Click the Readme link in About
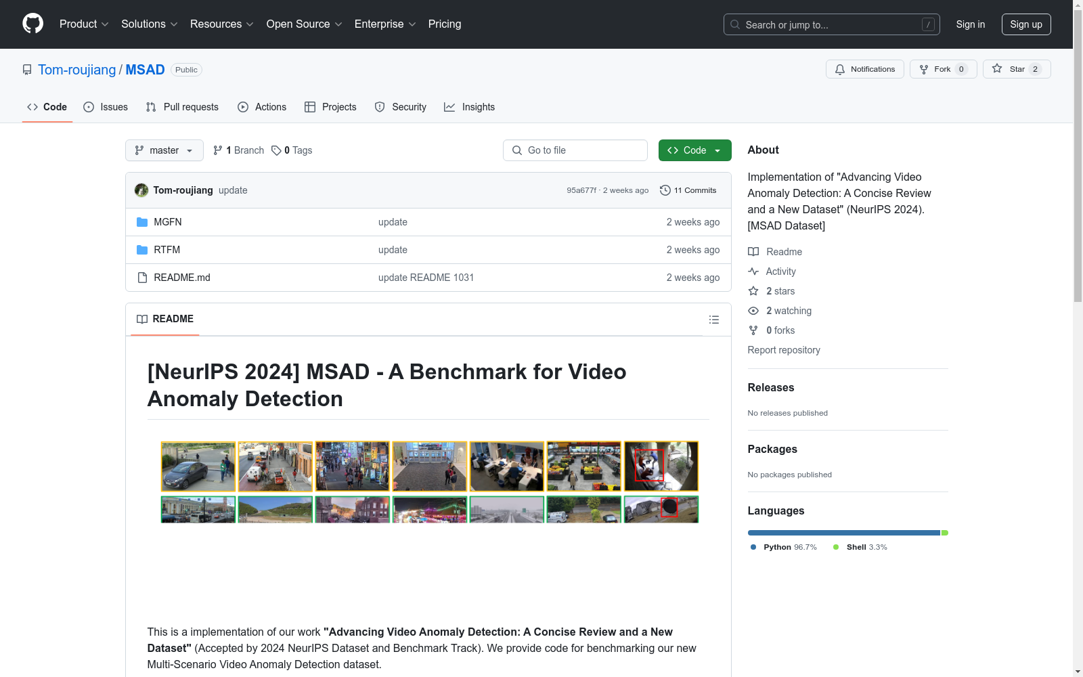The width and height of the screenshot is (1083, 677). (775, 252)
